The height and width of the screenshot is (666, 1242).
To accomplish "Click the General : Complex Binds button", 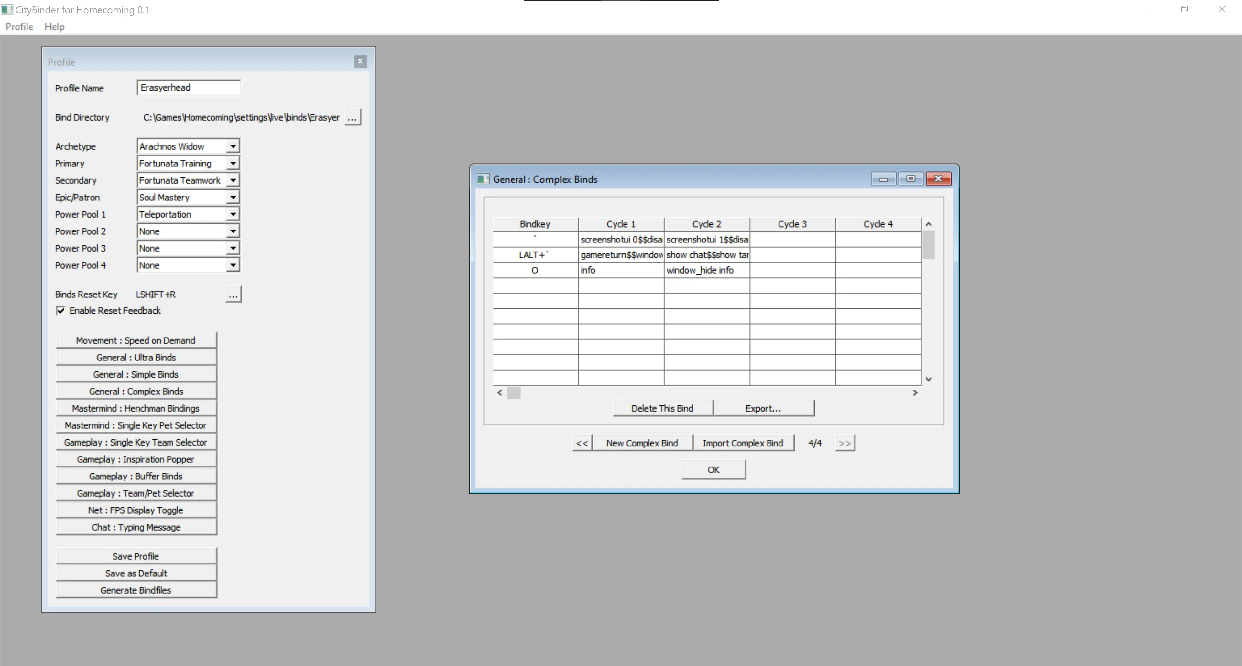I will tap(135, 391).
